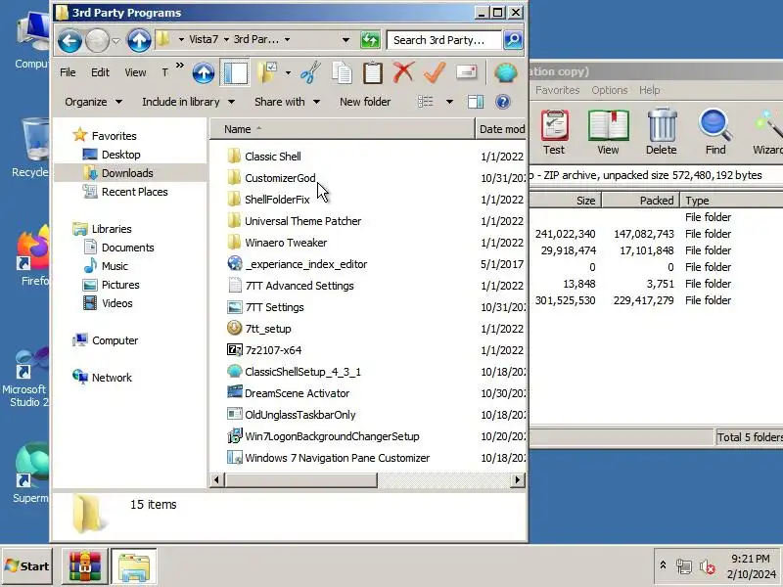
Task: Click WinRAR View toolbar button
Action: pos(608,132)
